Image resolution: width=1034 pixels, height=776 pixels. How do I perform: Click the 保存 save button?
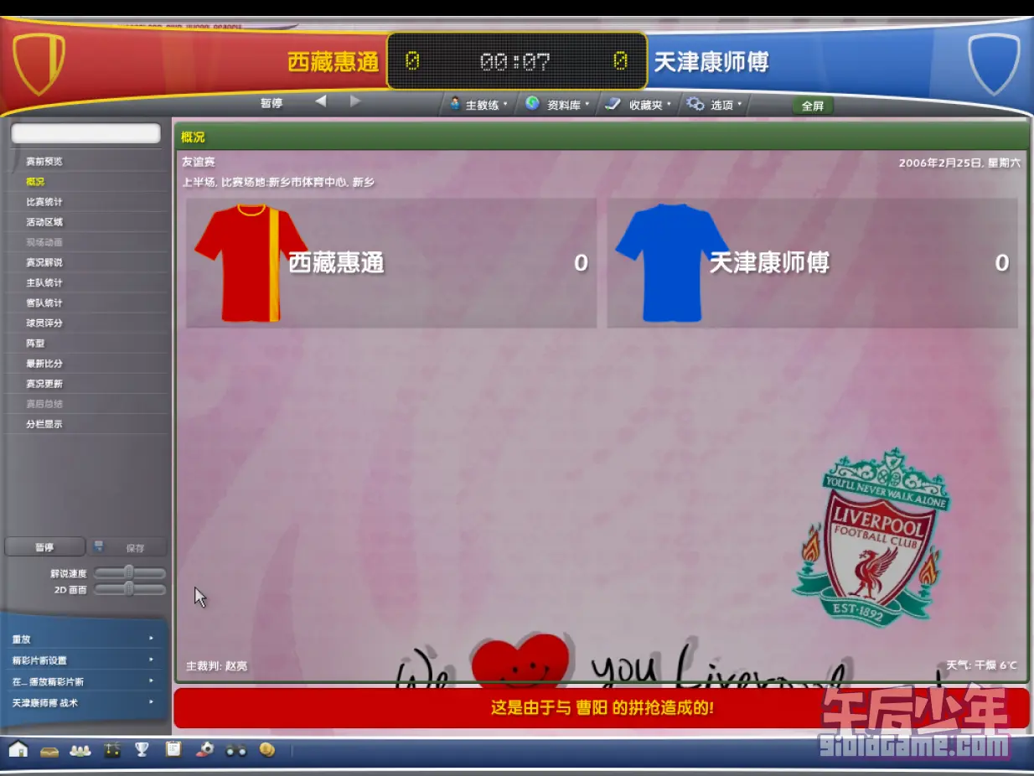[x=129, y=547]
